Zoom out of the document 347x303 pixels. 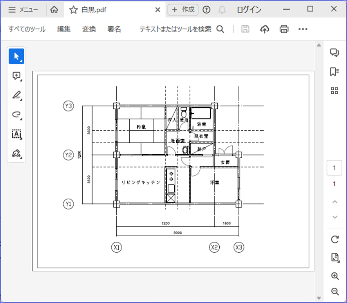[334, 291]
